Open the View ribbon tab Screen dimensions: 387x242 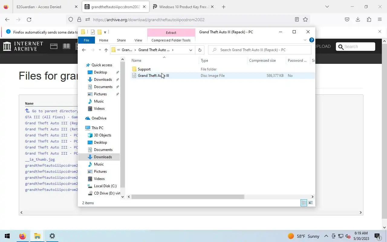[138, 40]
